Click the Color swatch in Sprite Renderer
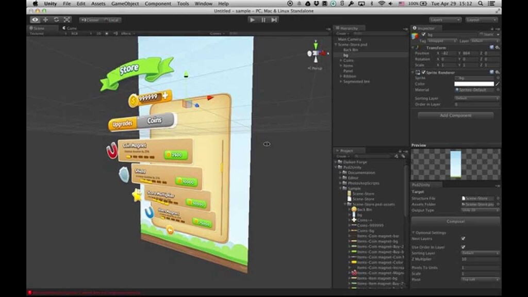Viewport: 528px width, 297px height. [x=474, y=84]
